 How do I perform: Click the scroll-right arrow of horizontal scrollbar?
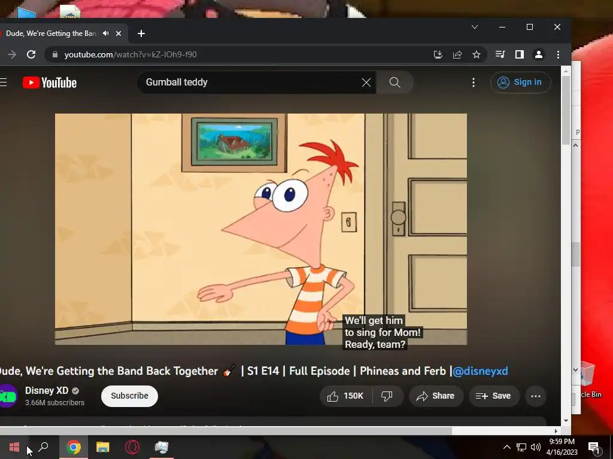point(556,431)
